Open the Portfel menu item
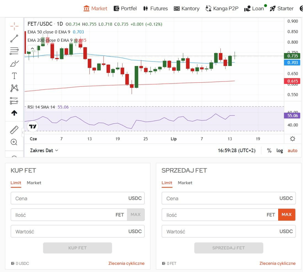This screenshot has width=303, height=272. (x=125, y=9)
